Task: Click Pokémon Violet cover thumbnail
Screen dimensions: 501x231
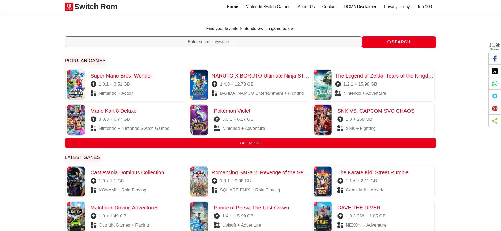Action: [x=199, y=120]
